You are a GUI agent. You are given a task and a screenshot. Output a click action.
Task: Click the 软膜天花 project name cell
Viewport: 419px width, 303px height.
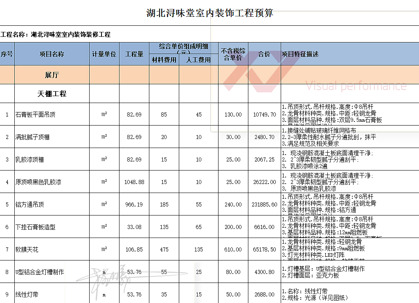coord(27,249)
